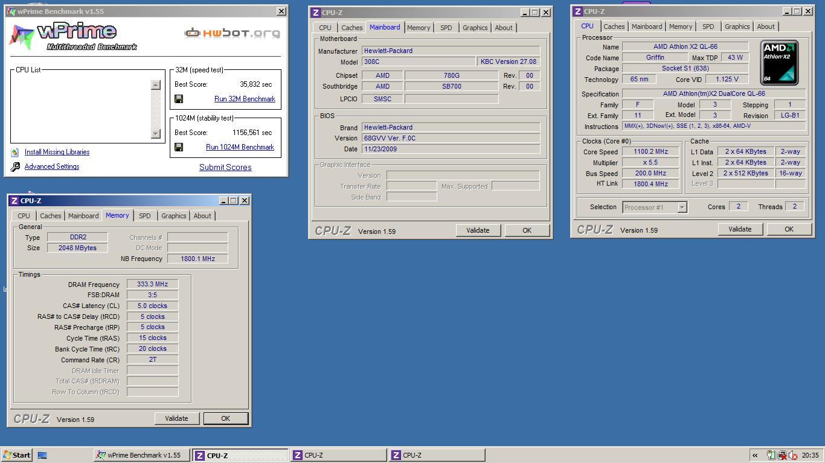This screenshot has width=825, height=463.
Task: Open About tab in Mainboard window
Action: (504, 28)
